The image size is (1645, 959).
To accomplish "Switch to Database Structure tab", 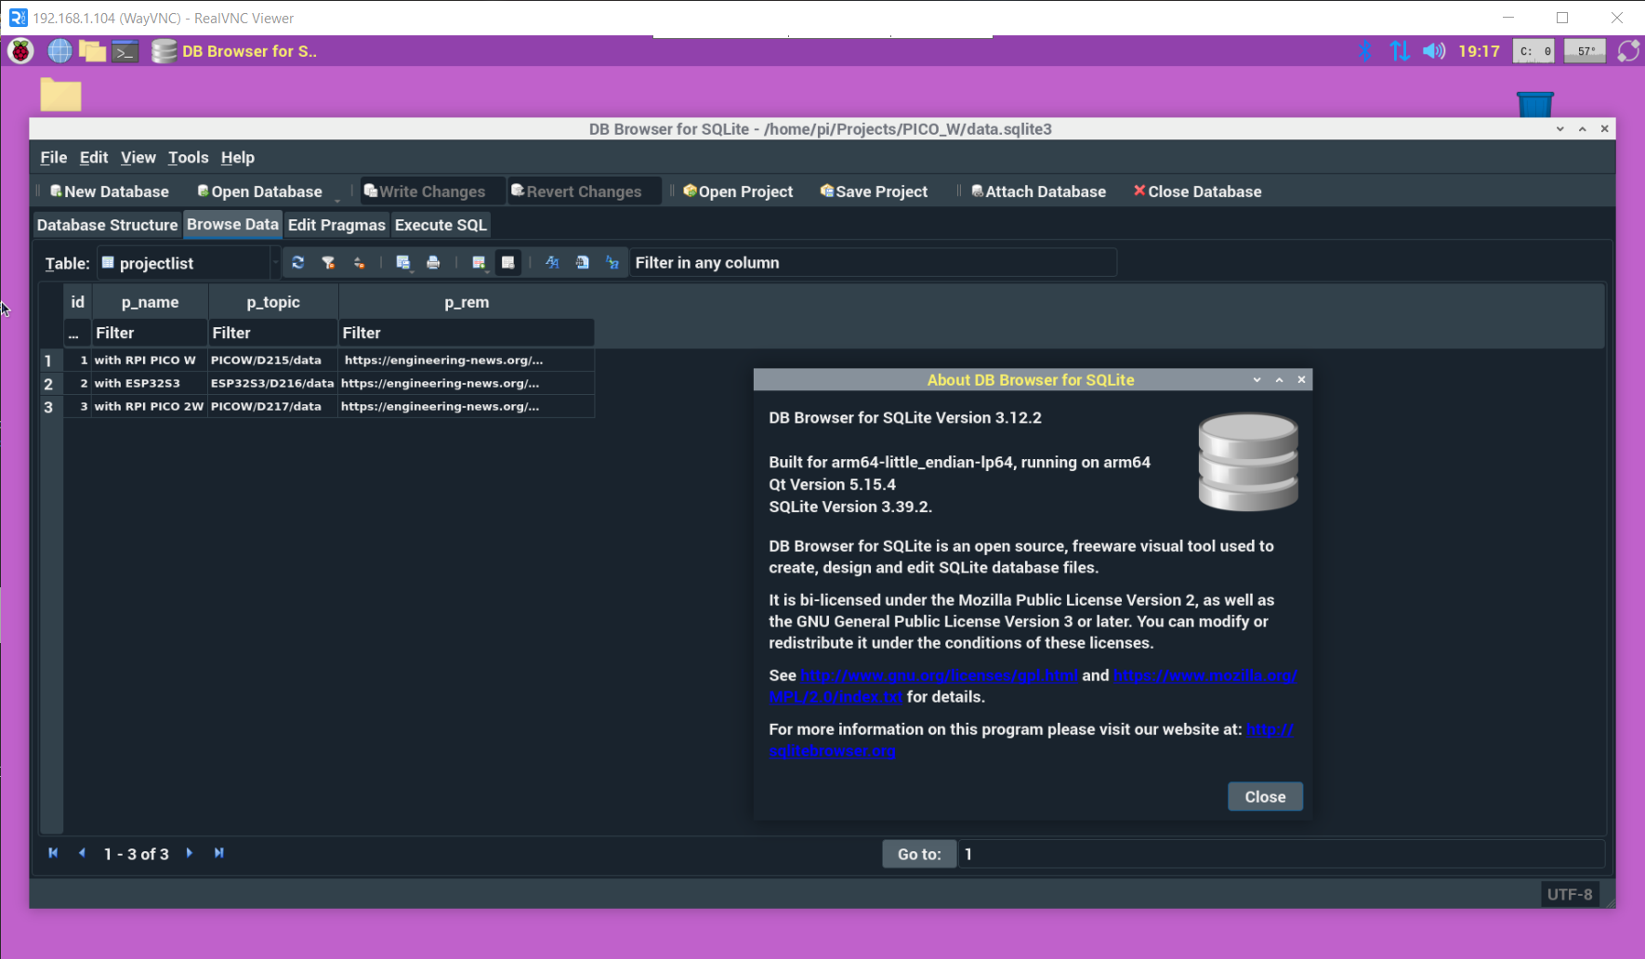I will tap(107, 225).
